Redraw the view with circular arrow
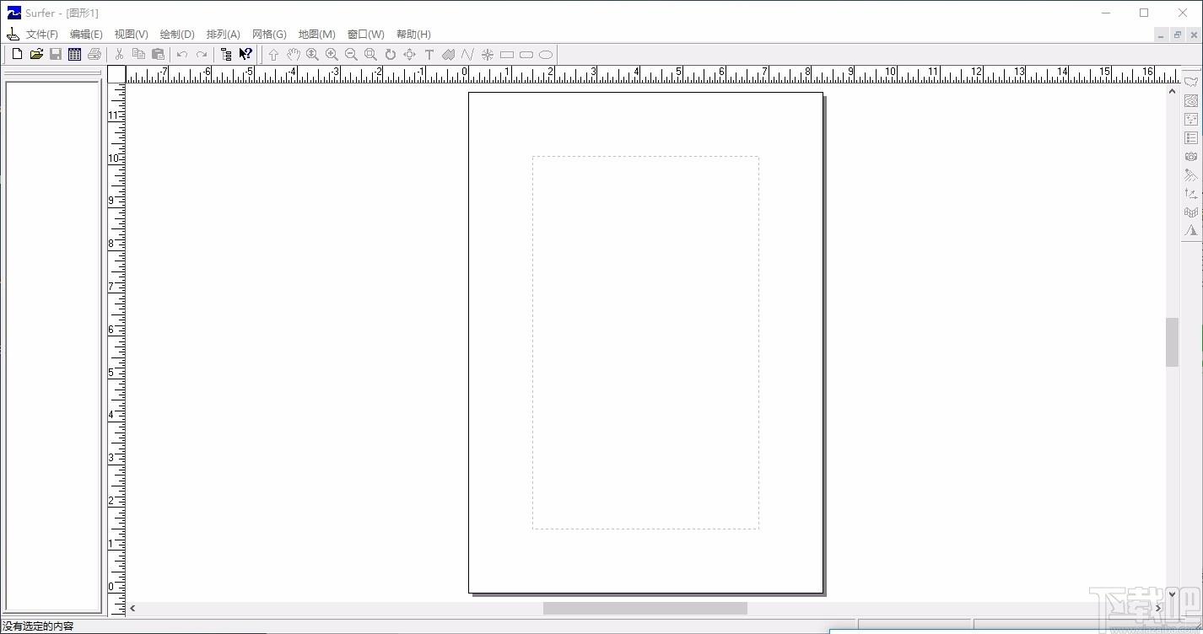Image resolution: width=1203 pixels, height=634 pixels. (x=390, y=54)
